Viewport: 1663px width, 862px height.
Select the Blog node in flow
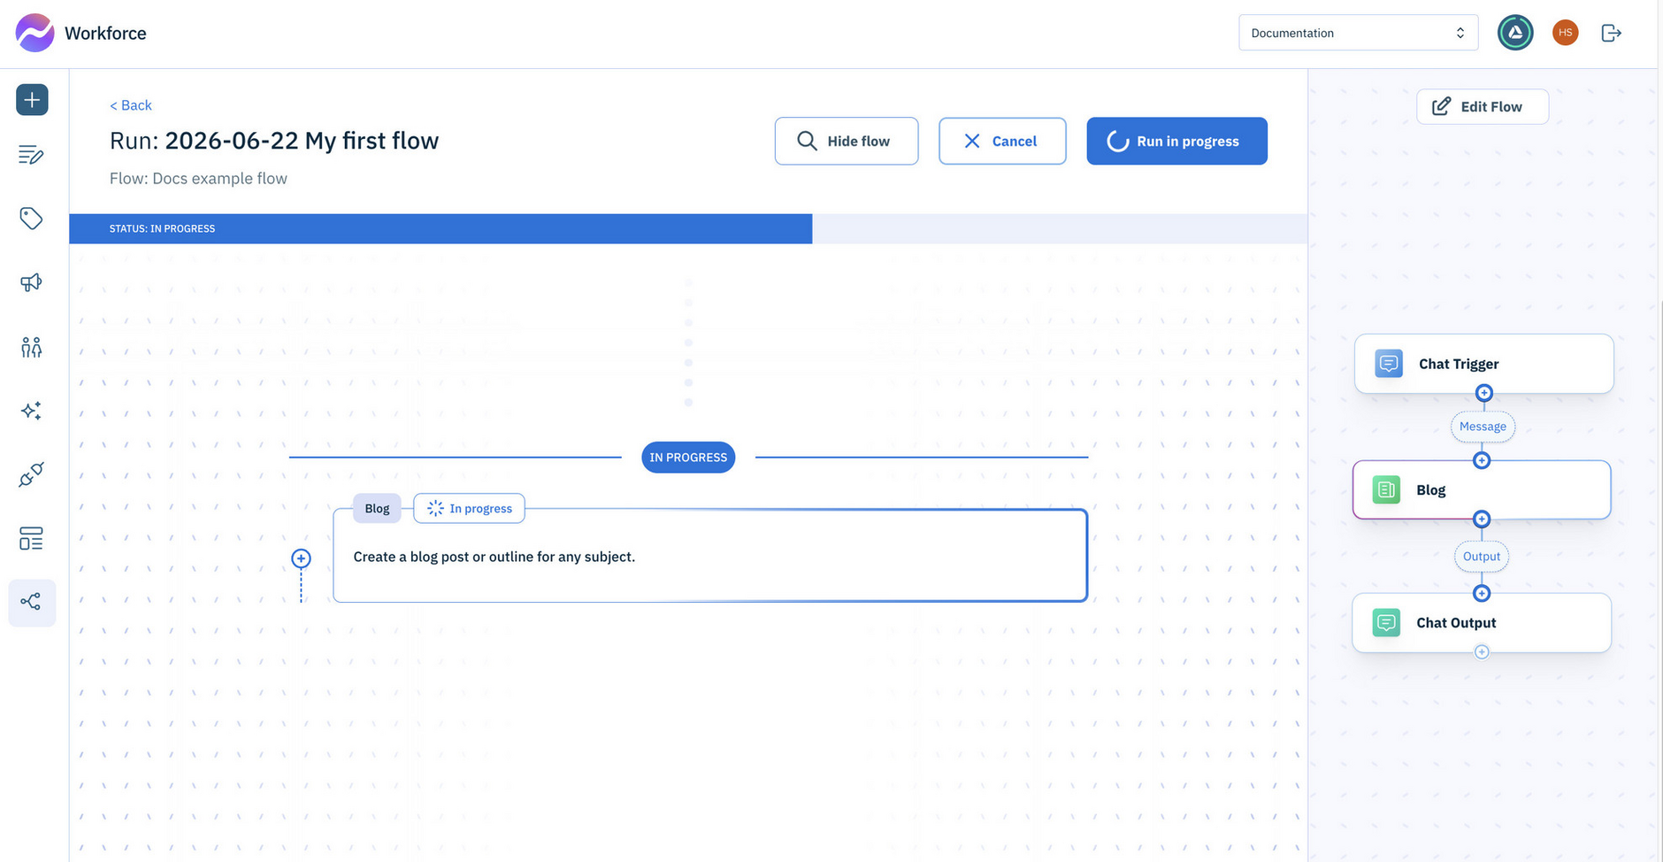pyautogui.click(x=1482, y=489)
